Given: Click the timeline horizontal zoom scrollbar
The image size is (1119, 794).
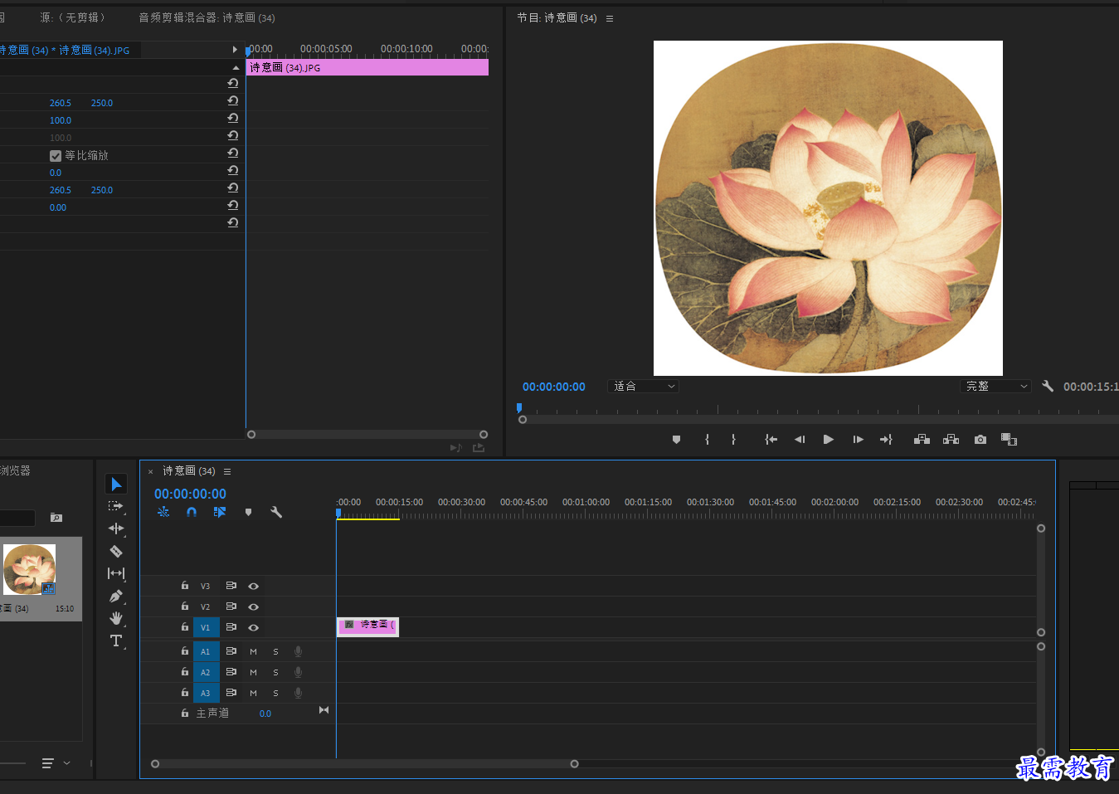Looking at the screenshot, I should click(364, 763).
